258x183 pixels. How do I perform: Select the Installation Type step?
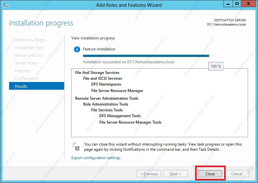[x=29, y=47]
